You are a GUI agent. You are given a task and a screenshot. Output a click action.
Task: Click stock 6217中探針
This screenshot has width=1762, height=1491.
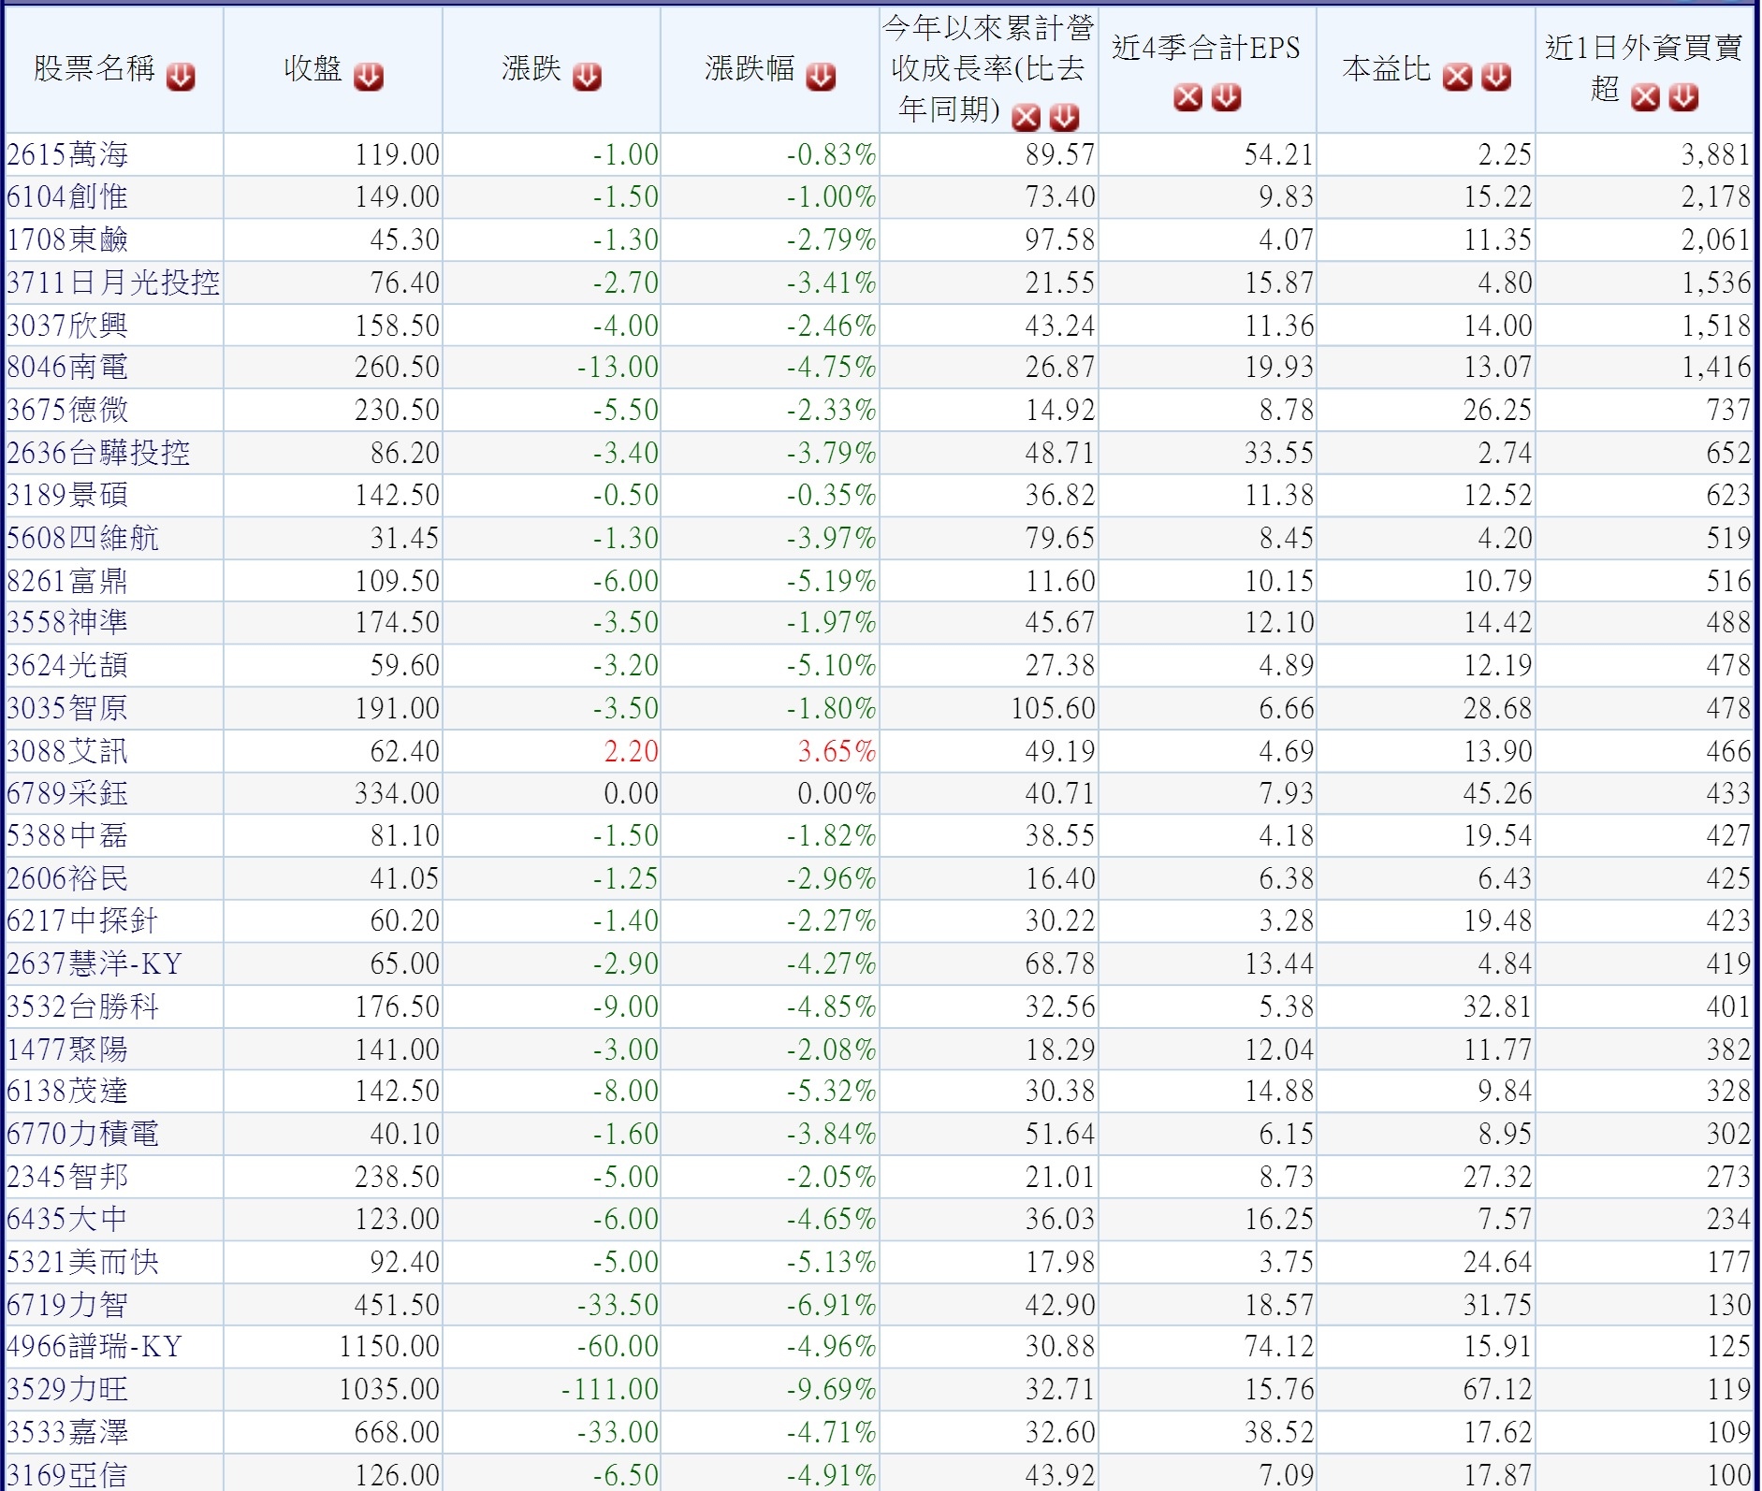(x=82, y=920)
